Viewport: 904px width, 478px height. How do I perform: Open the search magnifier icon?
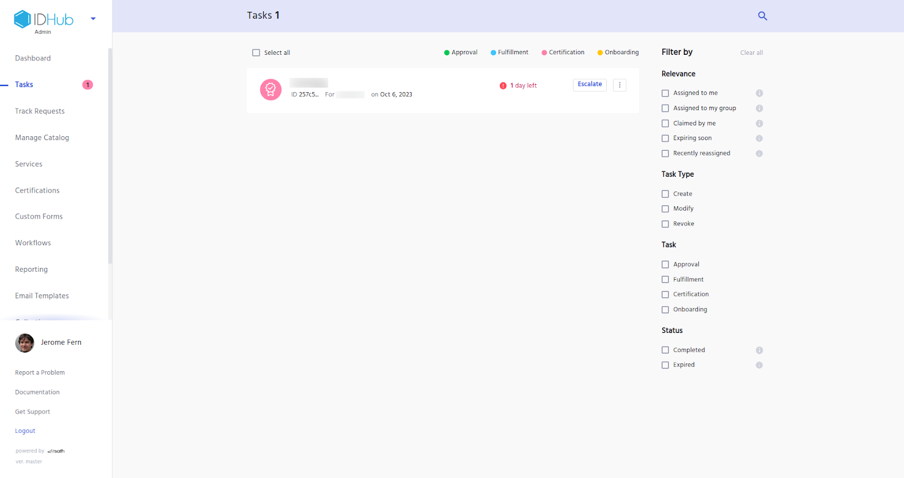point(762,16)
